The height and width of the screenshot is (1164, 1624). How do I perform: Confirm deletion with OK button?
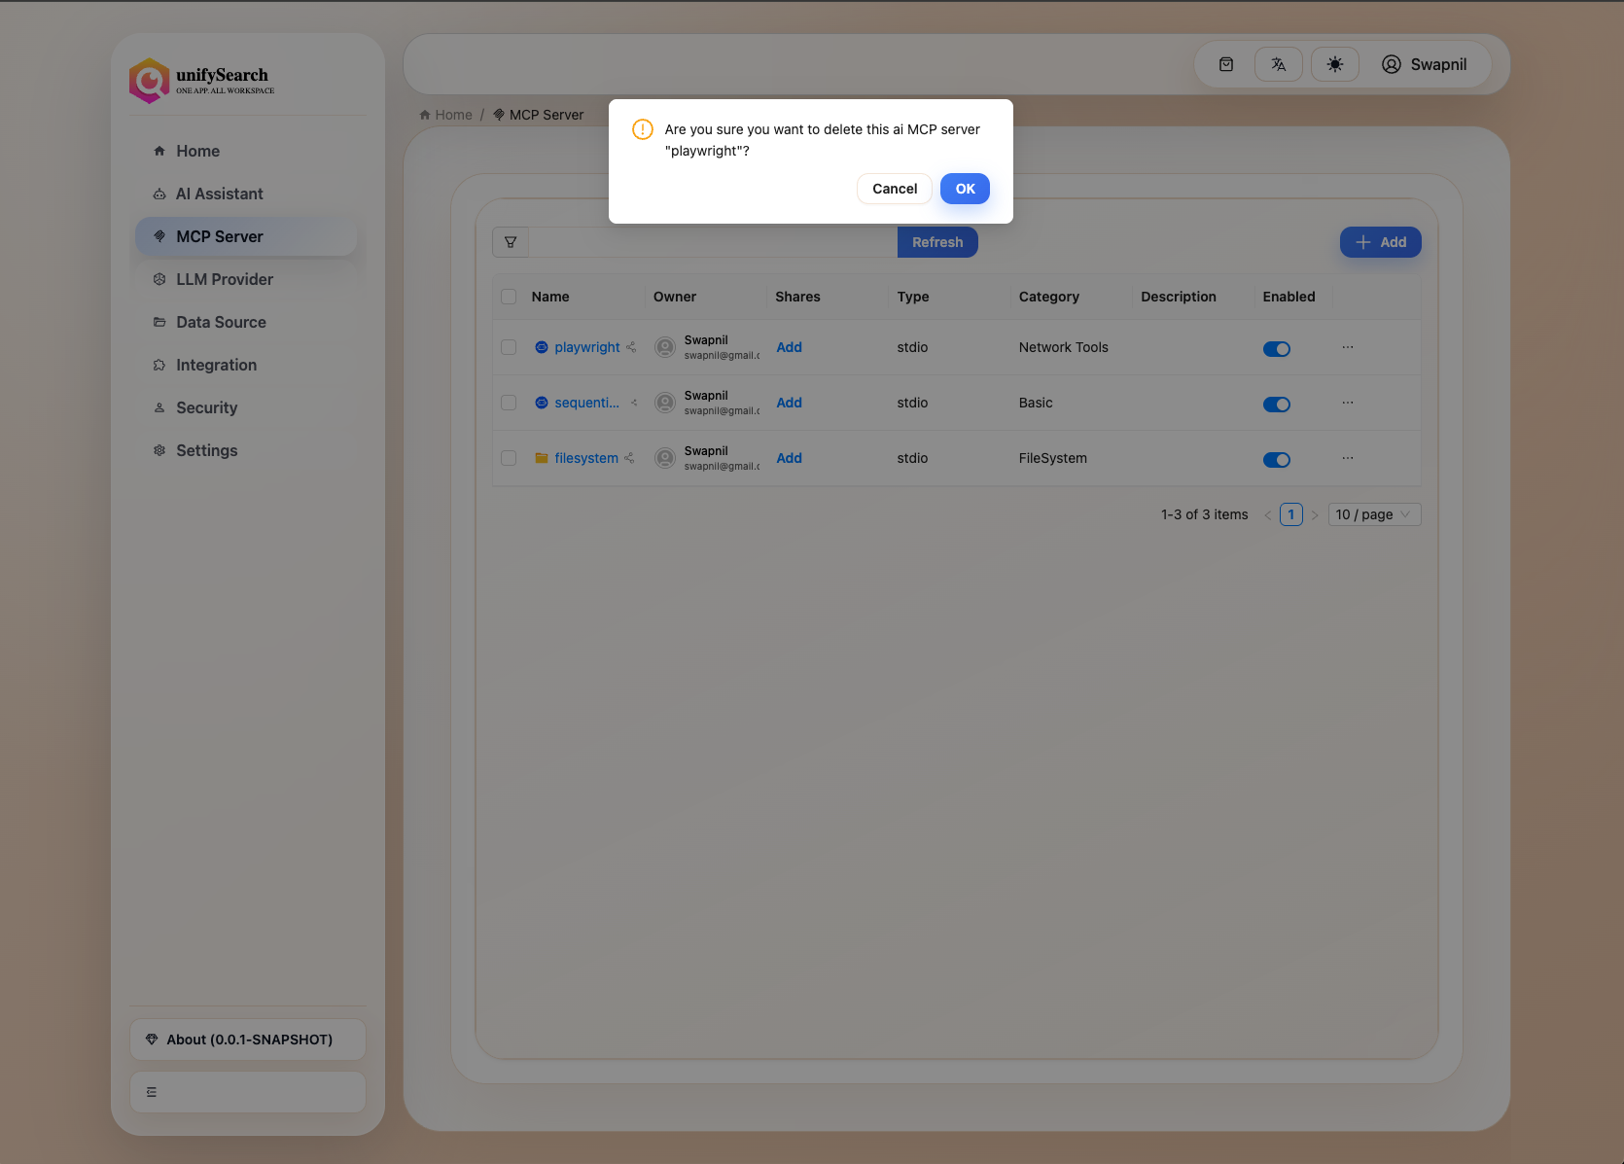pos(965,189)
